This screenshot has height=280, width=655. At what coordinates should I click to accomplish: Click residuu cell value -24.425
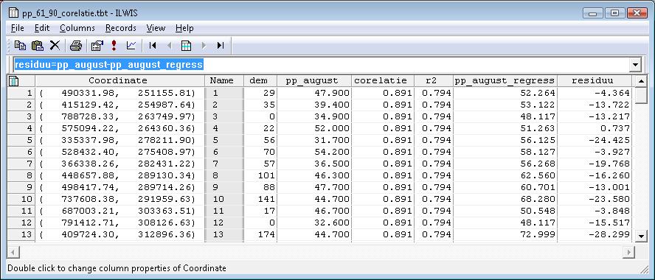click(594, 140)
